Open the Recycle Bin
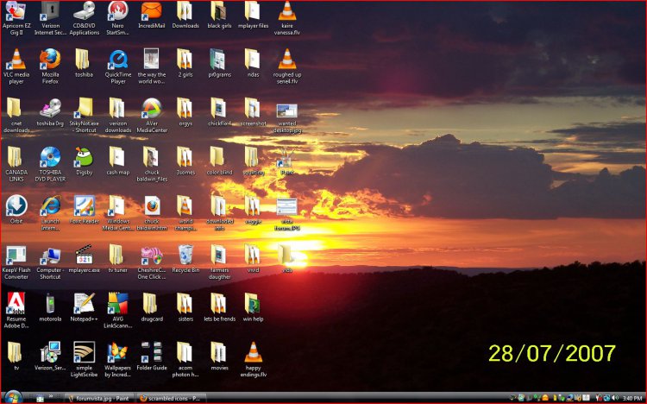The width and height of the screenshot is (647, 404). [x=185, y=259]
